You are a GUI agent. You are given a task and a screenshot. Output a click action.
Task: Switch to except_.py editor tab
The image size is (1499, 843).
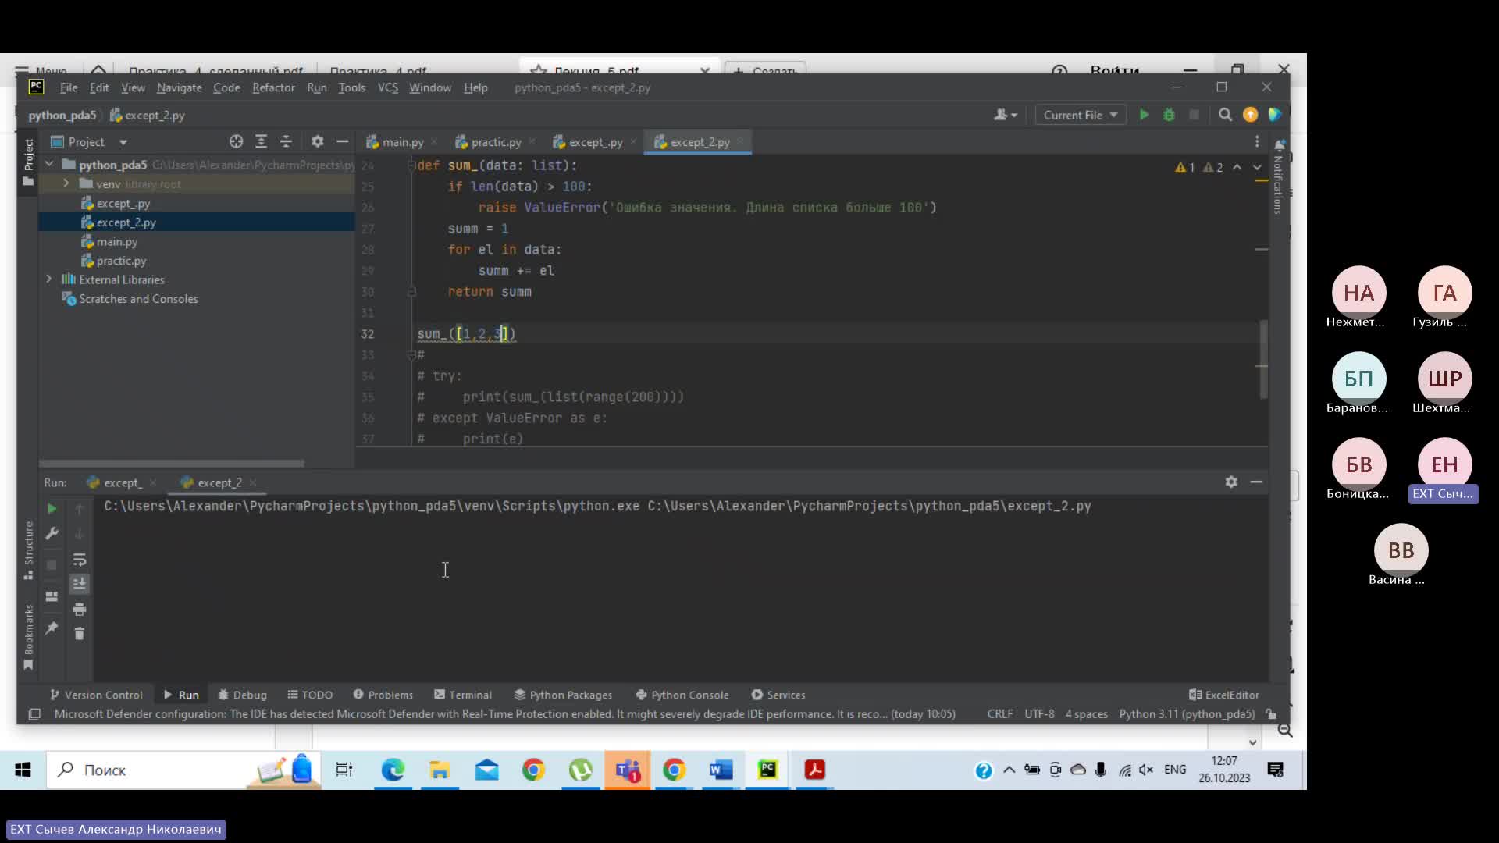(595, 142)
